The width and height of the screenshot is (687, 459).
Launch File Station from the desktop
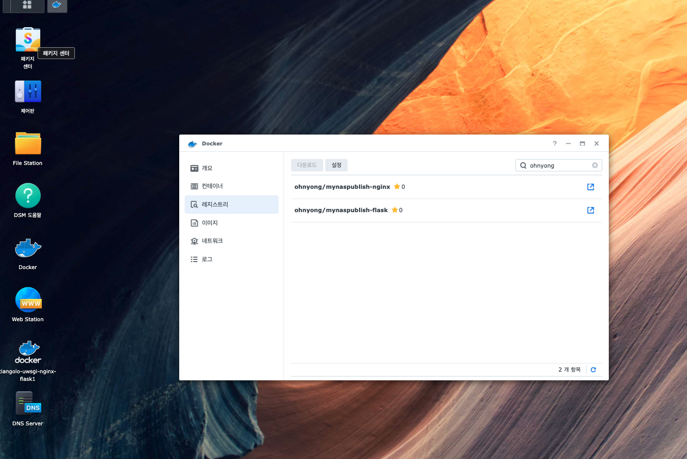[x=28, y=143]
